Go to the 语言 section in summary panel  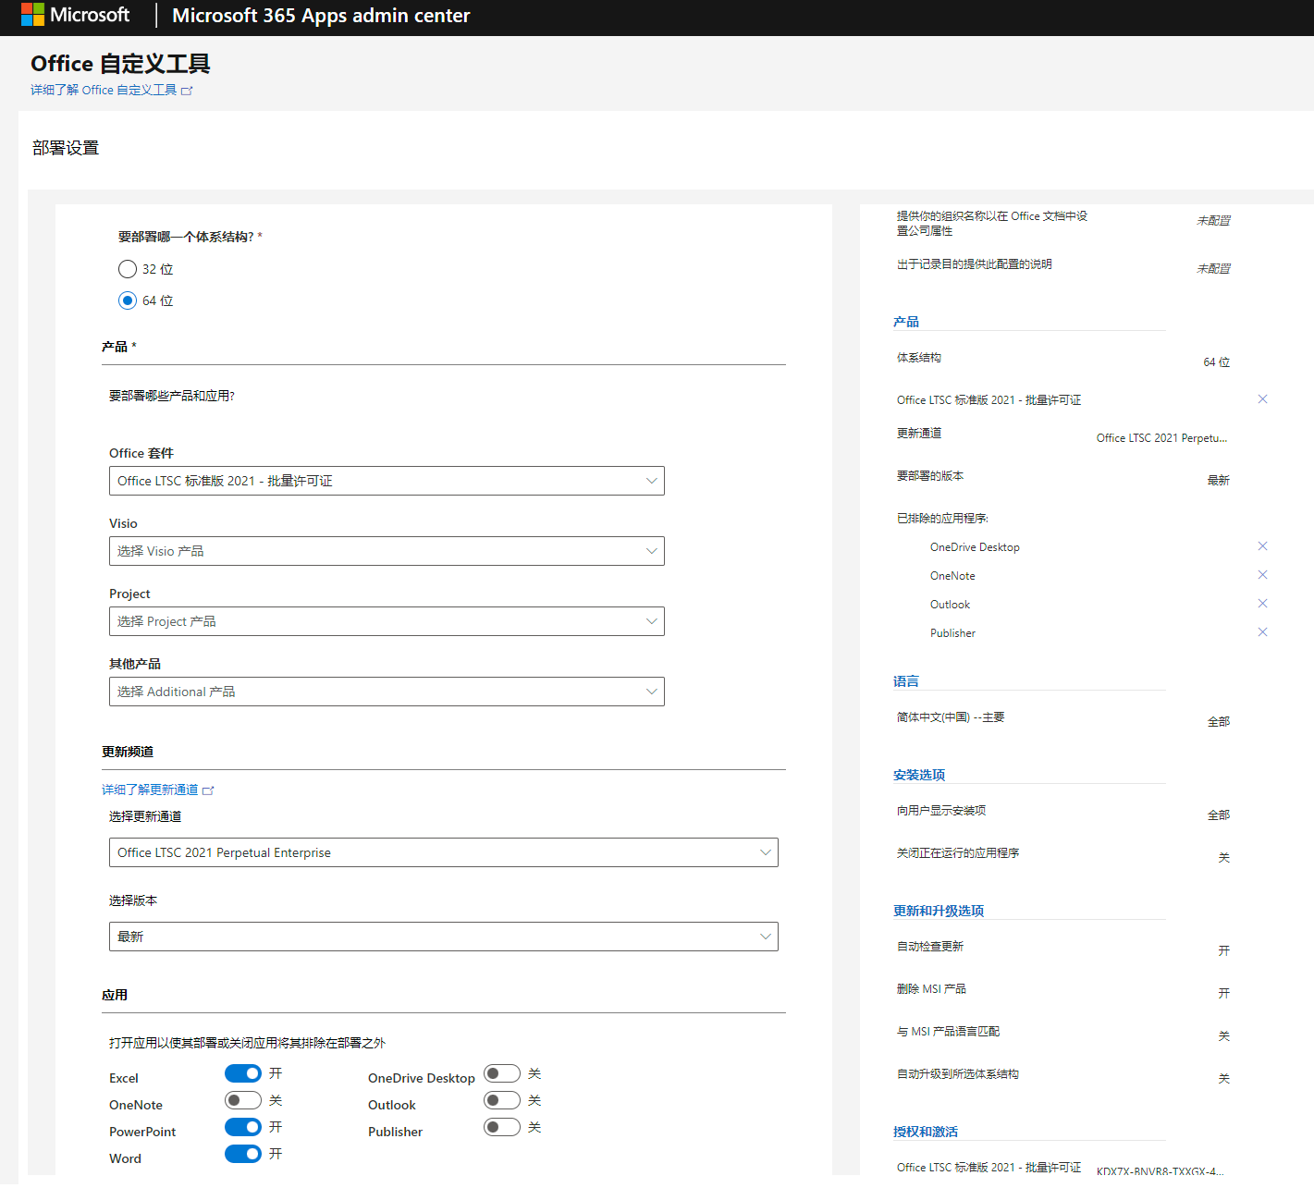tap(906, 681)
